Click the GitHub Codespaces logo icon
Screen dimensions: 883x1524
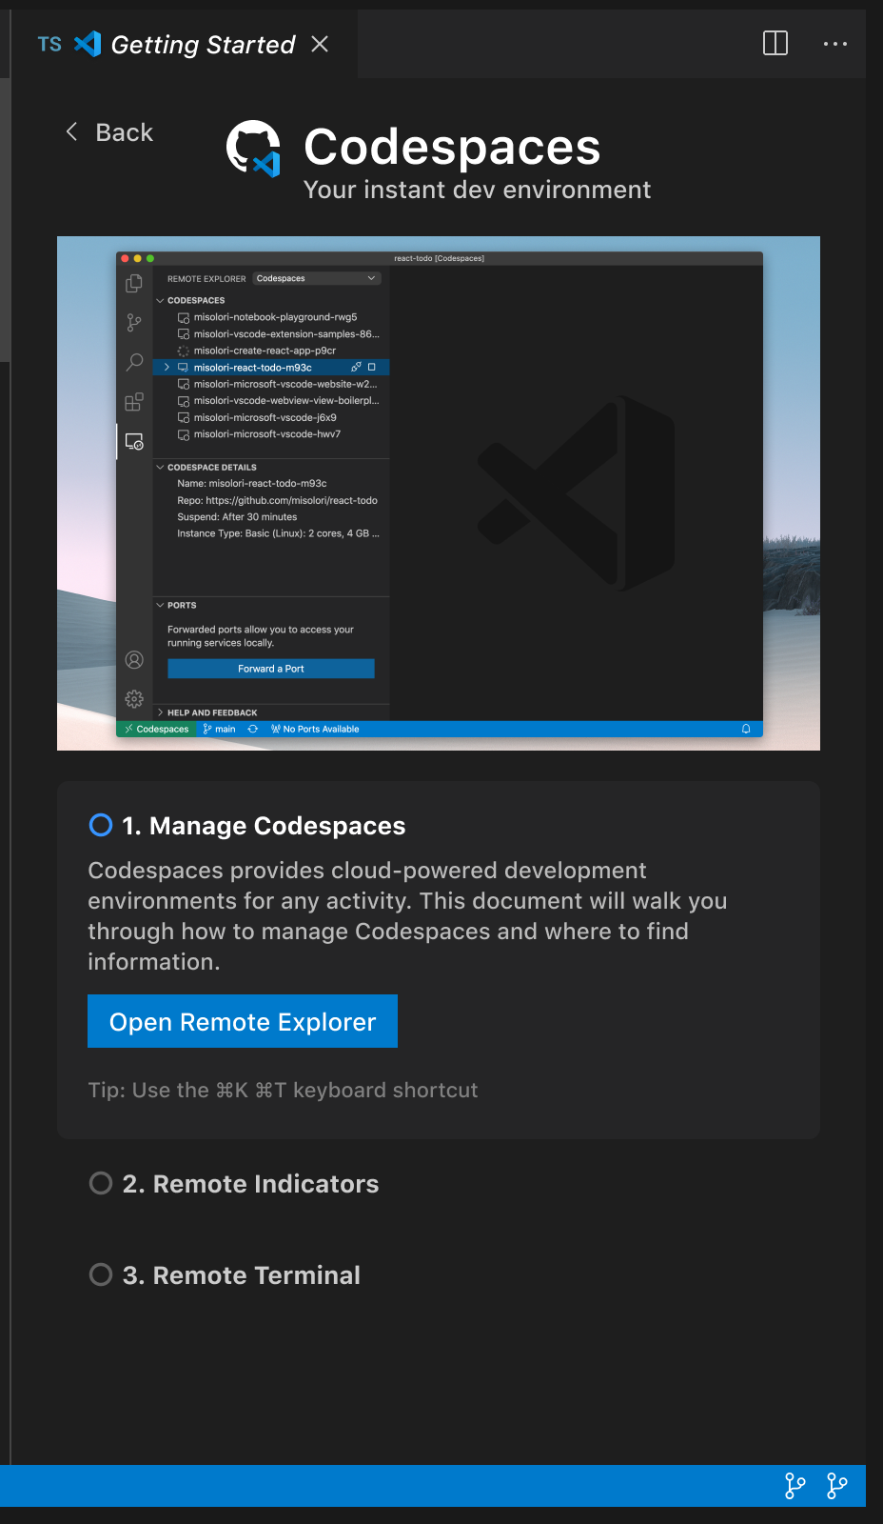point(253,149)
